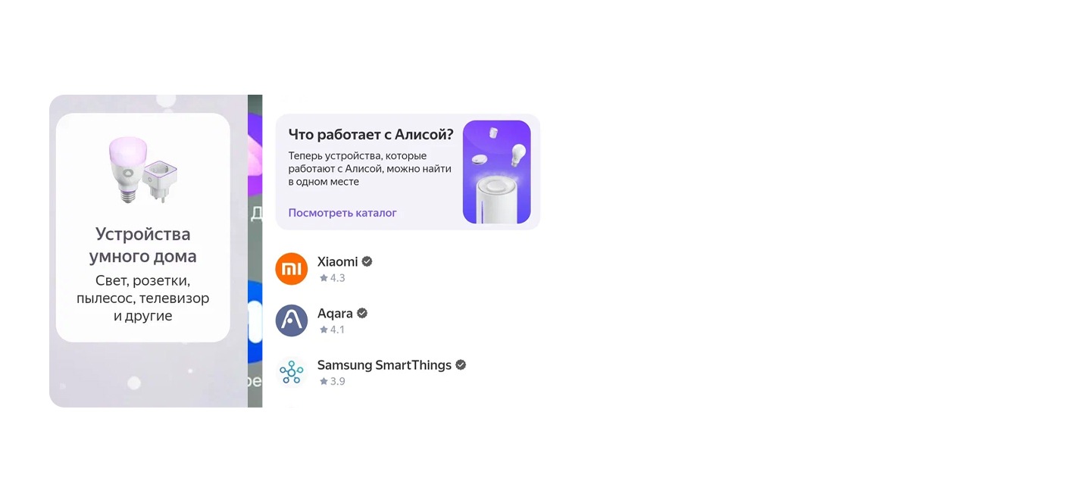Open the Xiaomi orange logo icon

pyautogui.click(x=292, y=269)
